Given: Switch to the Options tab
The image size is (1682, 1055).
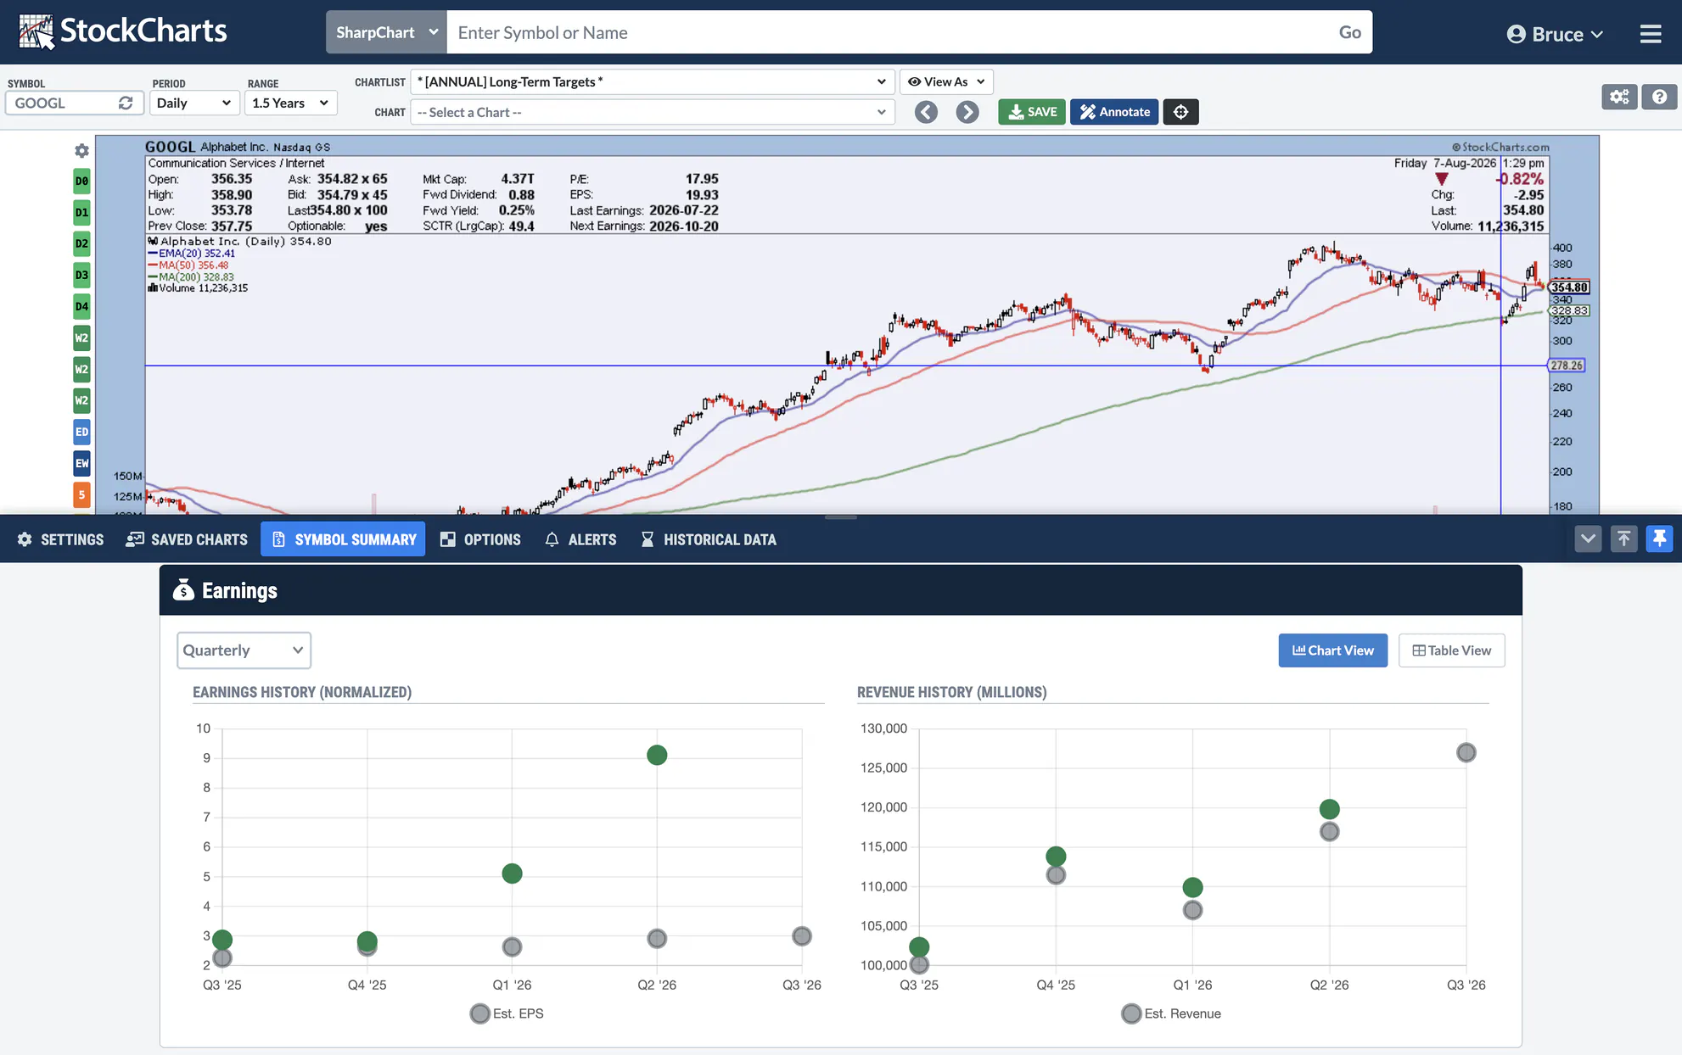Looking at the screenshot, I should [x=480, y=539].
